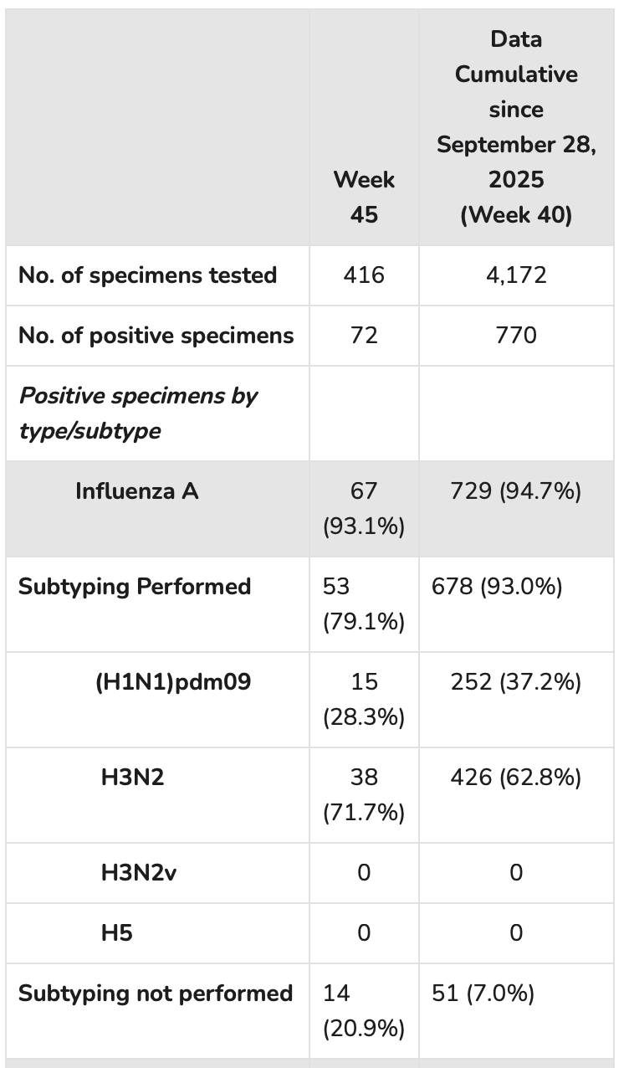The height and width of the screenshot is (1068, 629).
Task: Click the 252 (37.2%) cell
Action: pos(516,682)
